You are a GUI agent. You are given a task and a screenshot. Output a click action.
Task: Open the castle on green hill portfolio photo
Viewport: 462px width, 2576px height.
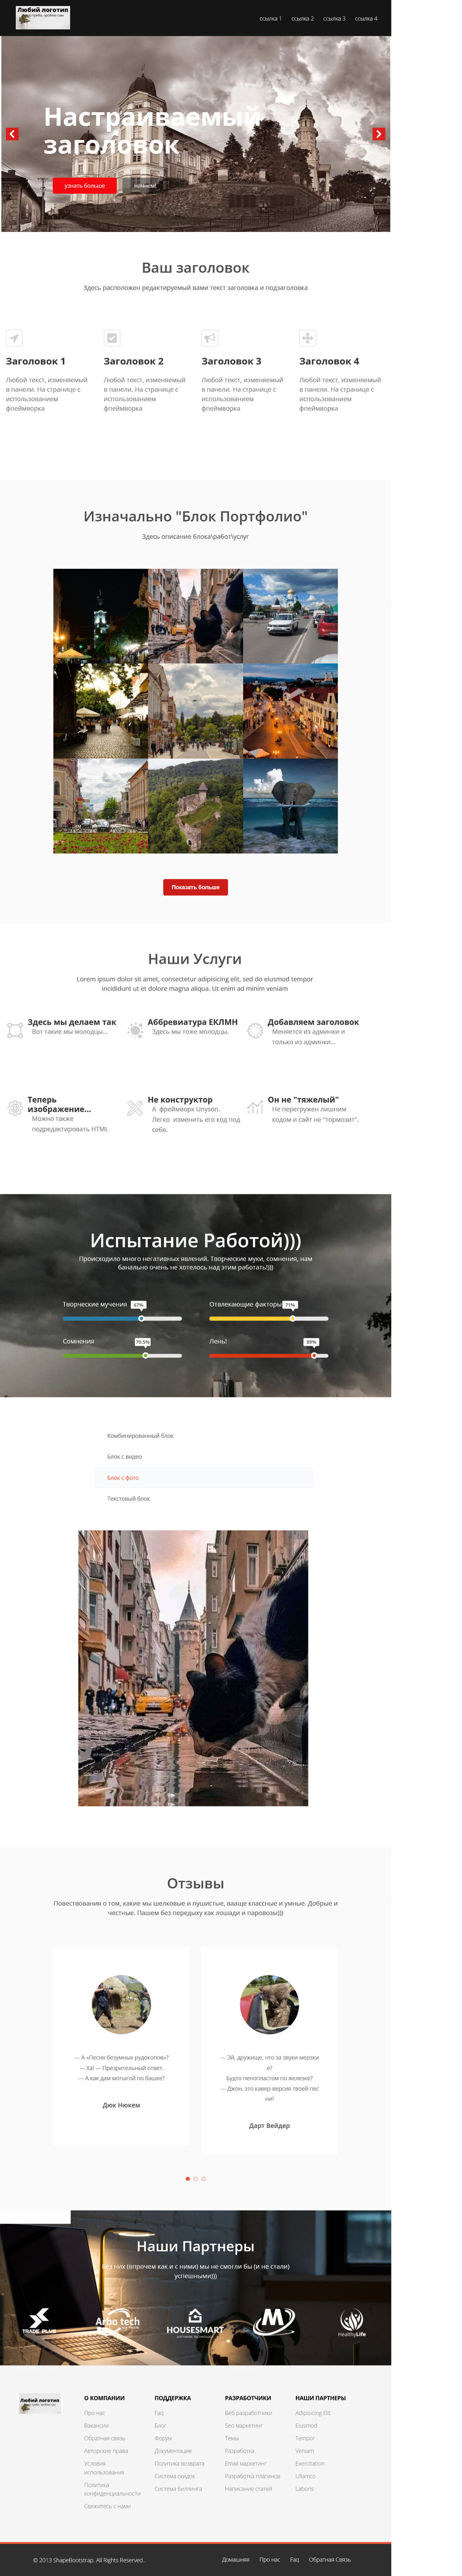[195, 806]
